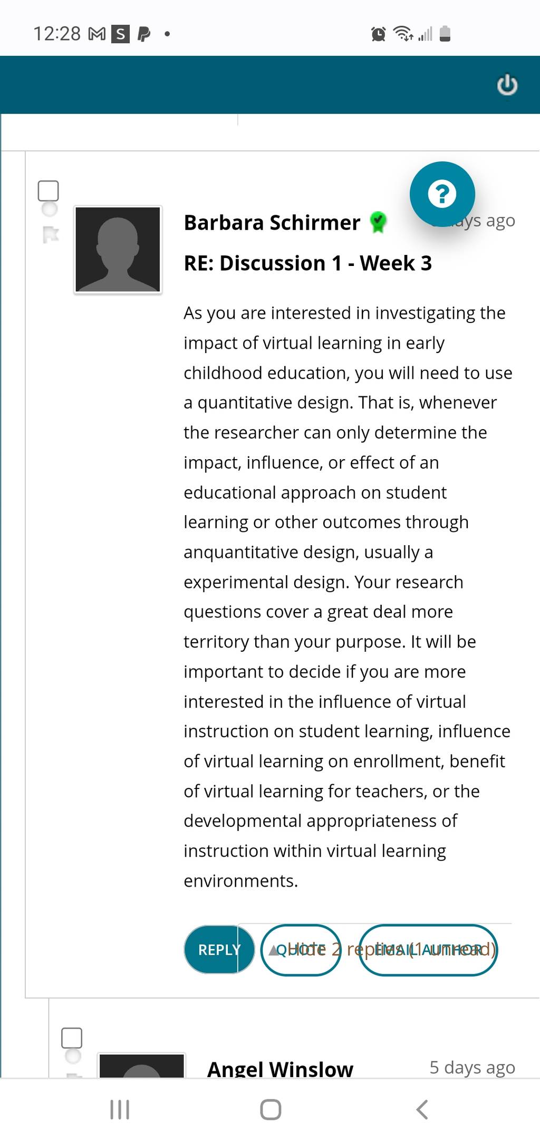Click the EMAIL AUTHOR button
Screen dimensions: 540x1141
(x=428, y=950)
